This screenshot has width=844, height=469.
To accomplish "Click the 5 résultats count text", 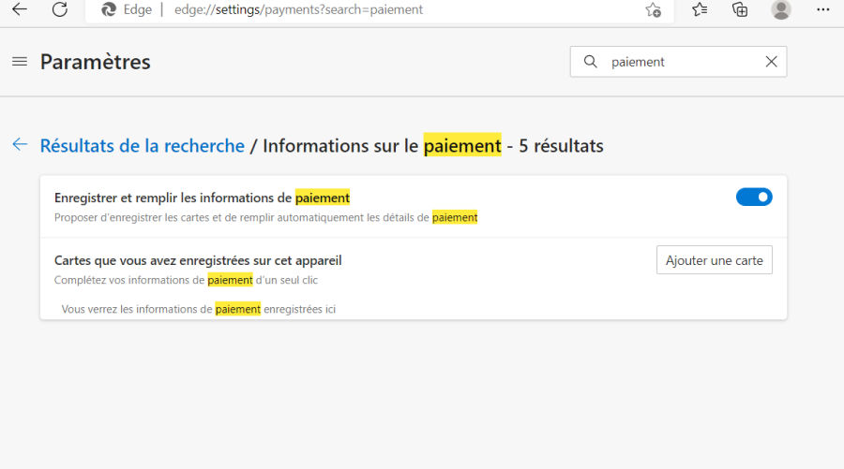I will (x=561, y=146).
